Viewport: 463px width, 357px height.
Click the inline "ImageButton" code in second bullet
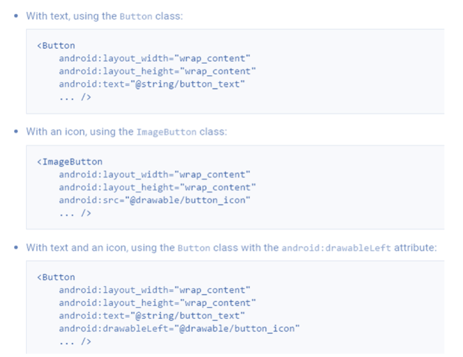point(166,132)
